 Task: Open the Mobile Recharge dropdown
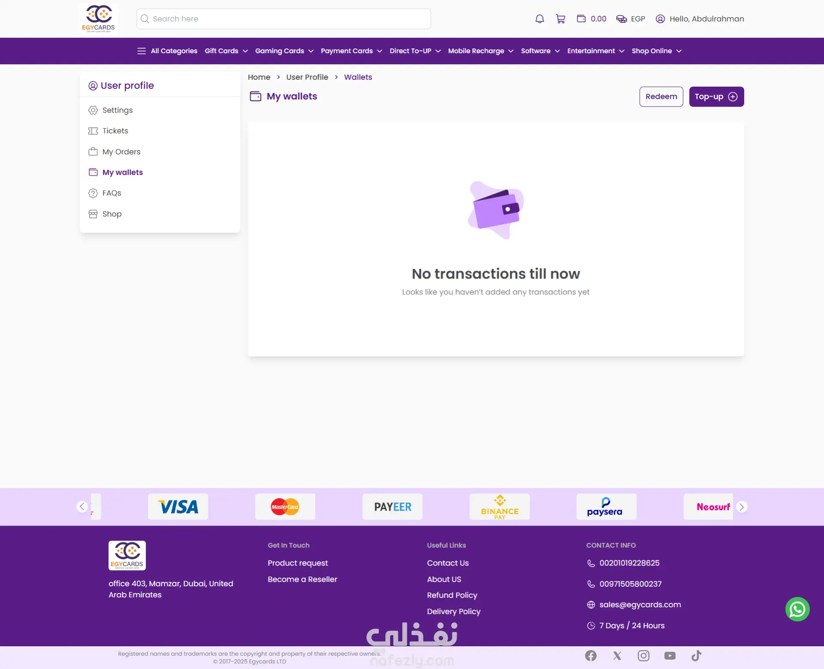(x=481, y=51)
